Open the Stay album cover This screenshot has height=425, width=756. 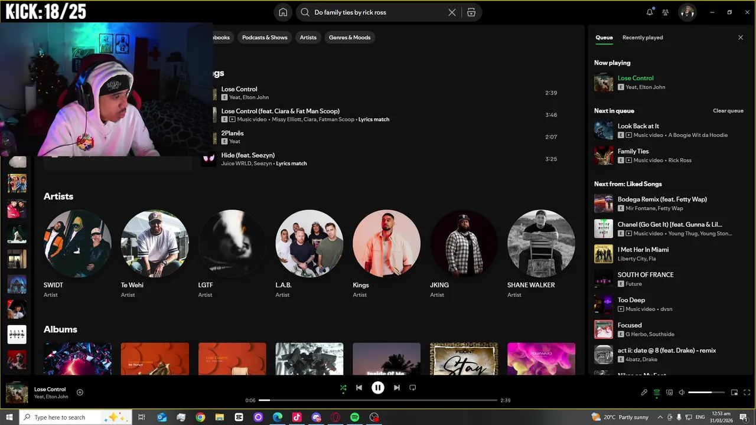(x=464, y=359)
